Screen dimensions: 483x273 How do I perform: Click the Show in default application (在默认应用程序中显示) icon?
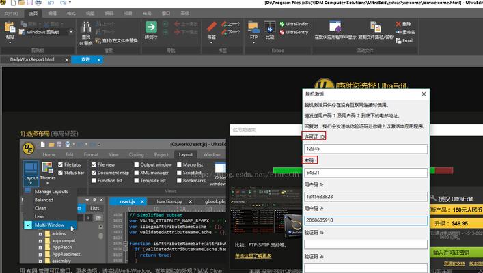(x=335, y=27)
